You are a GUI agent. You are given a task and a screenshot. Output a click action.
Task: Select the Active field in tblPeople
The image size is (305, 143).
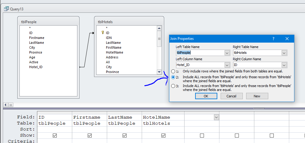[34, 62]
